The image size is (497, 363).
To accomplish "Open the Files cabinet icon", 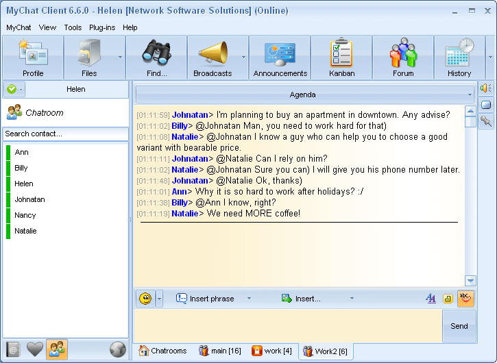I will point(89,57).
